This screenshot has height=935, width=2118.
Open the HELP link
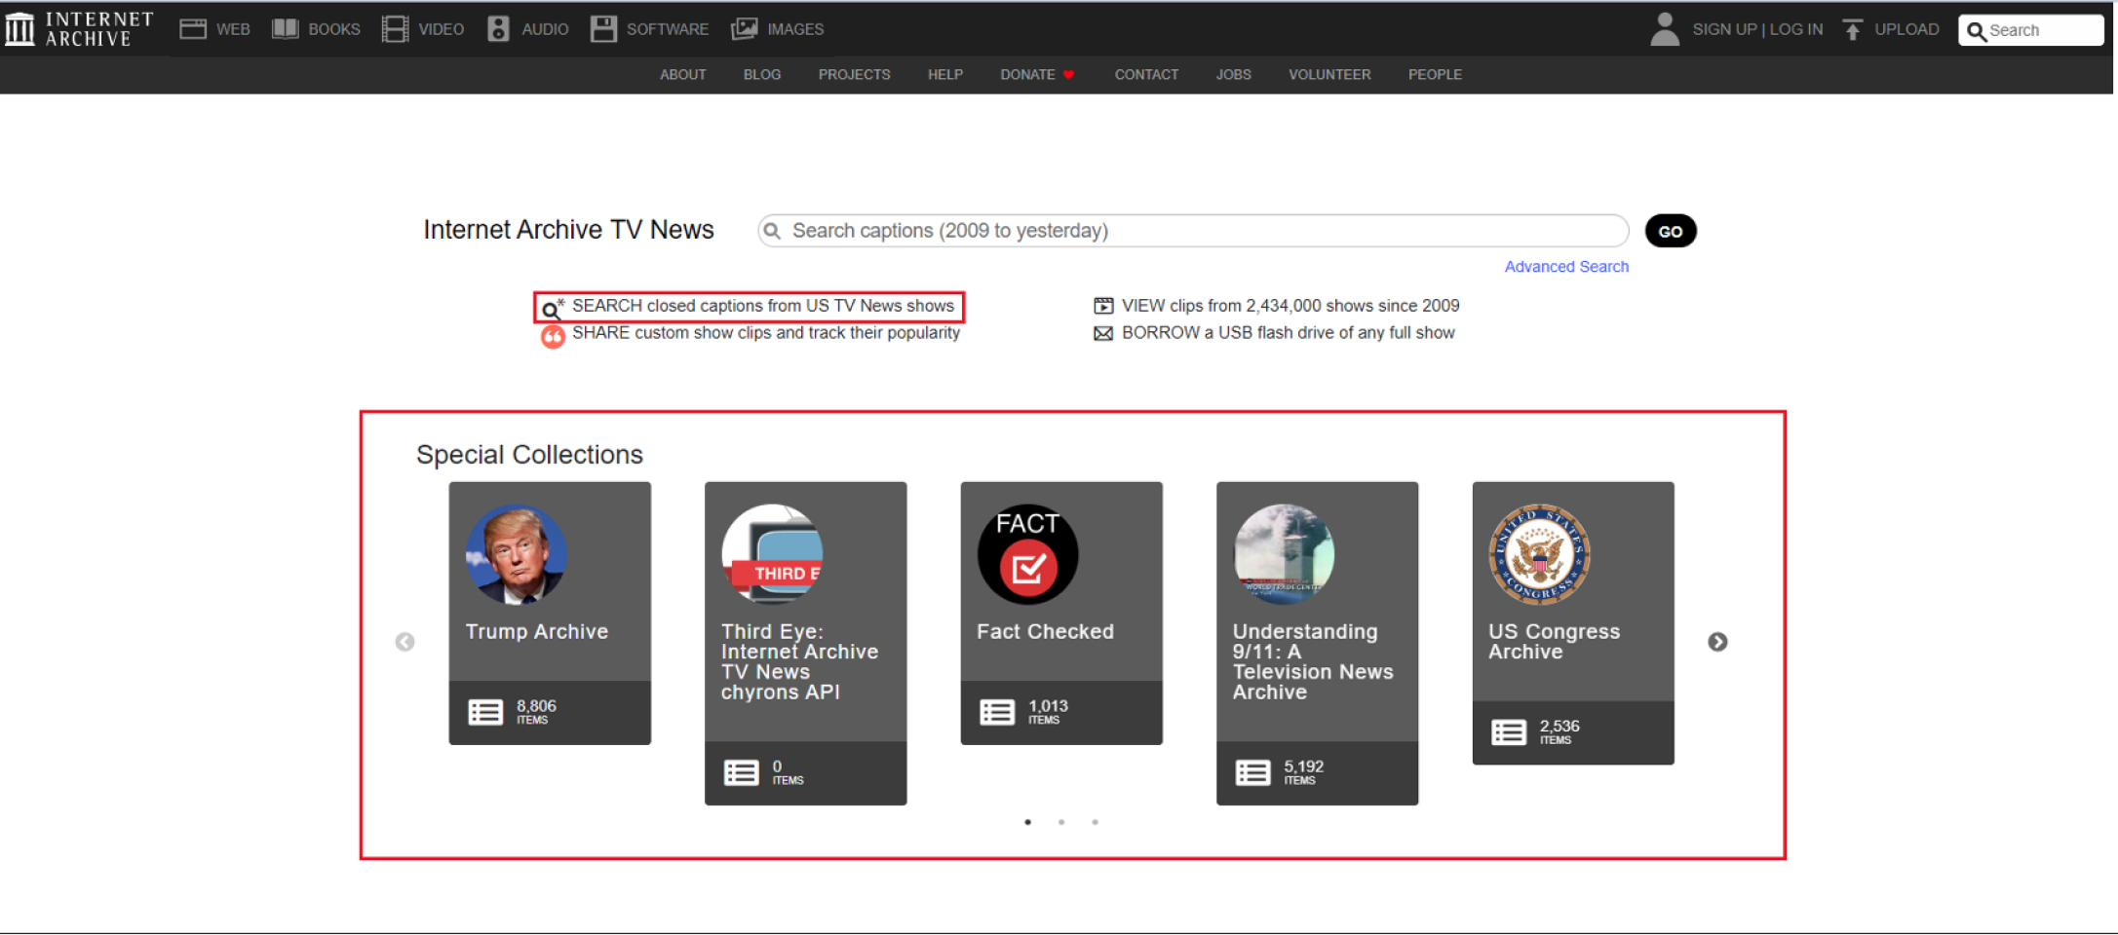[945, 75]
